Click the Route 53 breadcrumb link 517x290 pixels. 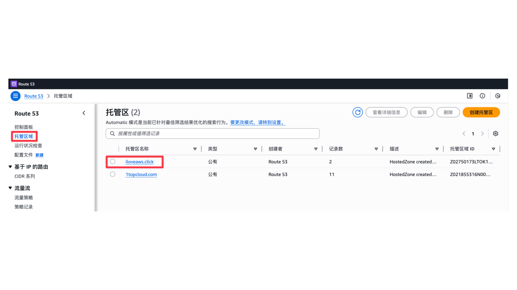pos(34,96)
